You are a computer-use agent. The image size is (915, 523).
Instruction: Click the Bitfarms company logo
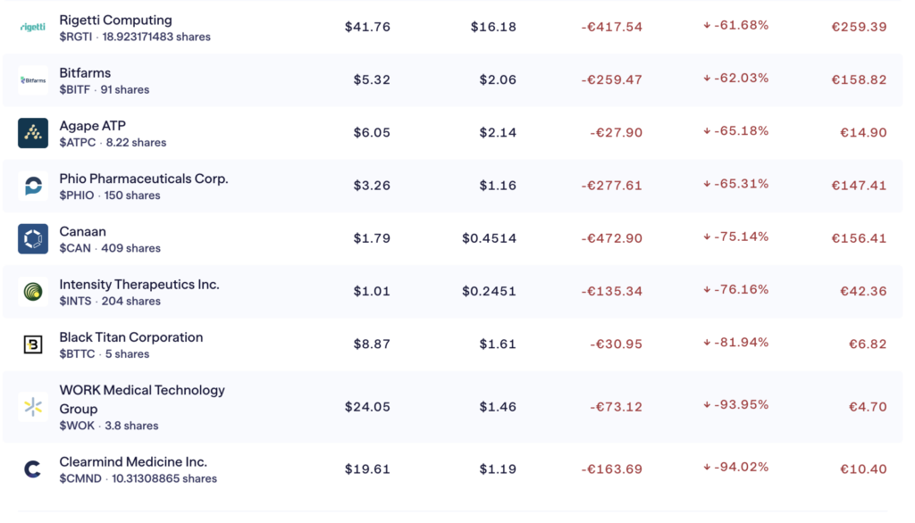pyautogui.click(x=33, y=80)
